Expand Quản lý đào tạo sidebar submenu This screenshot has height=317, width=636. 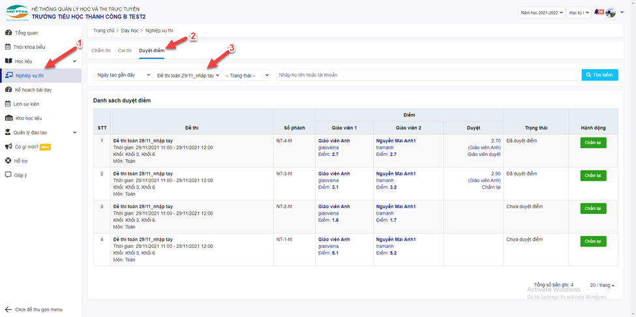[74, 132]
